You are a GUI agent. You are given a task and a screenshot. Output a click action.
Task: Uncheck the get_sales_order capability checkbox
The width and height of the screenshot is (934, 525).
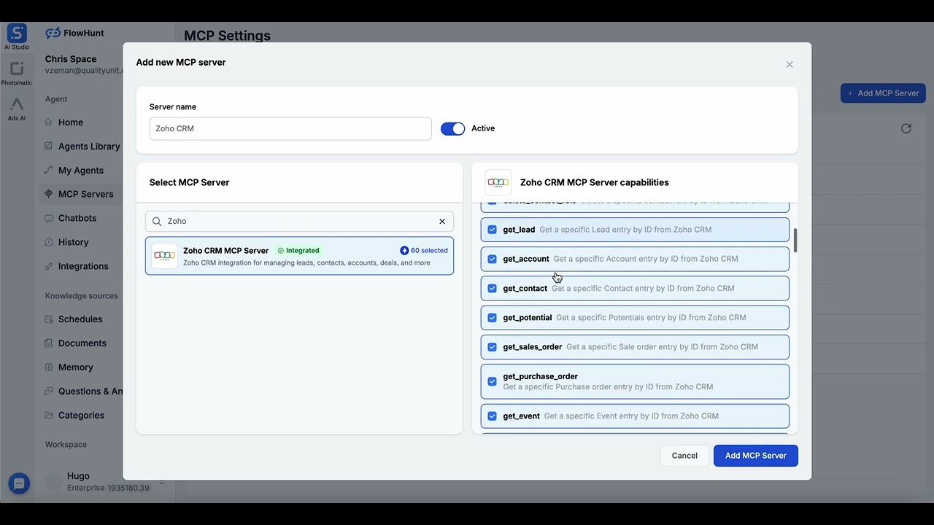click(x=492, y=347)
